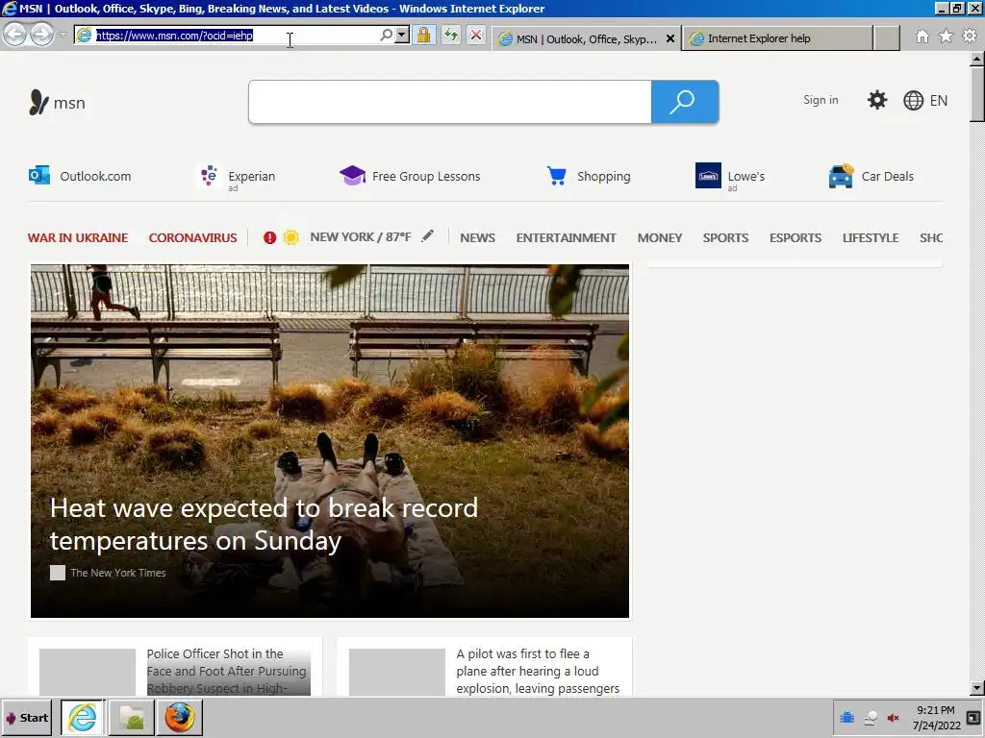985x738 pixels.
Task: Click the Home icon in toolbar
Action: pos(922,37)
